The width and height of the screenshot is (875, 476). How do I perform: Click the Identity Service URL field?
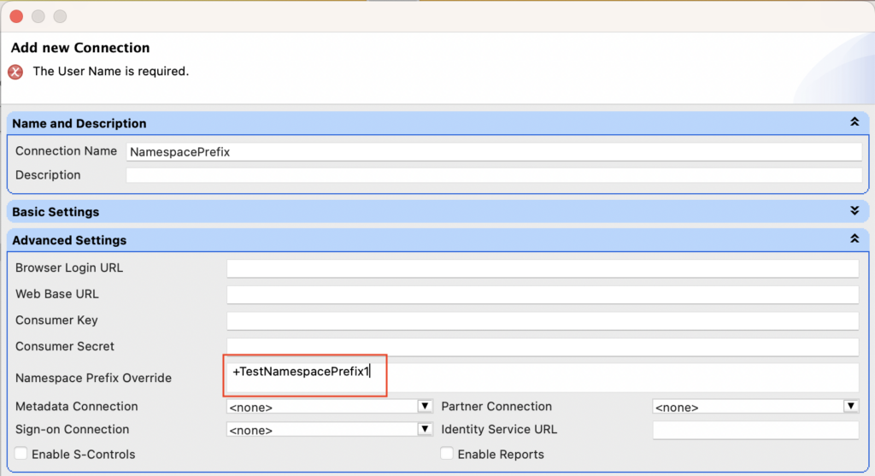(755, 430)
